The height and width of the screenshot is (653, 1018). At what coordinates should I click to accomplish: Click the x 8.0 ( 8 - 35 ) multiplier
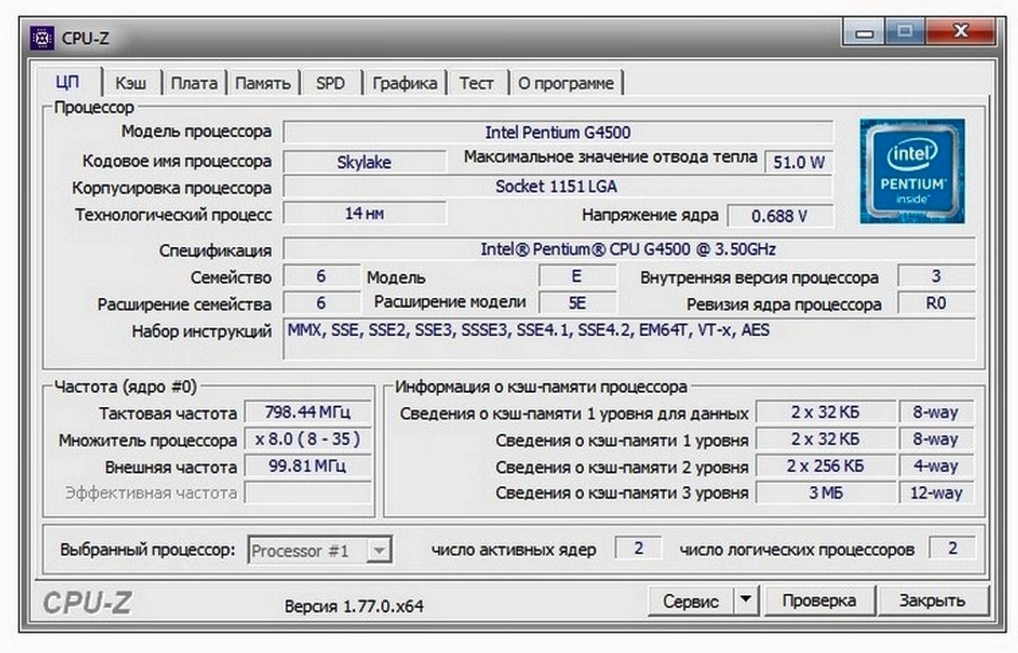coord(308,439)
